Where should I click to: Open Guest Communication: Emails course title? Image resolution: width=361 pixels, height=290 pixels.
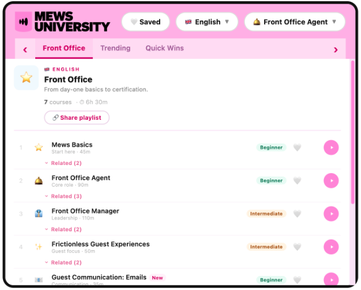pyautogui.click(x=99, y=277)
